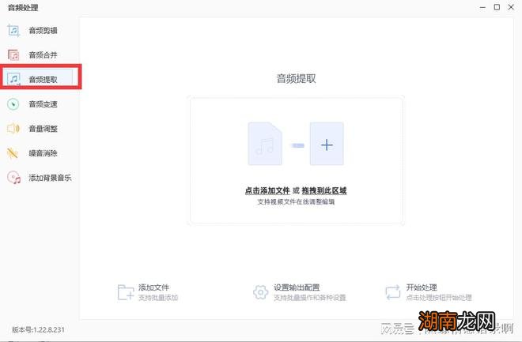
Task: Click the 添加文件 folder icon
Action: [x=126, y=292]
